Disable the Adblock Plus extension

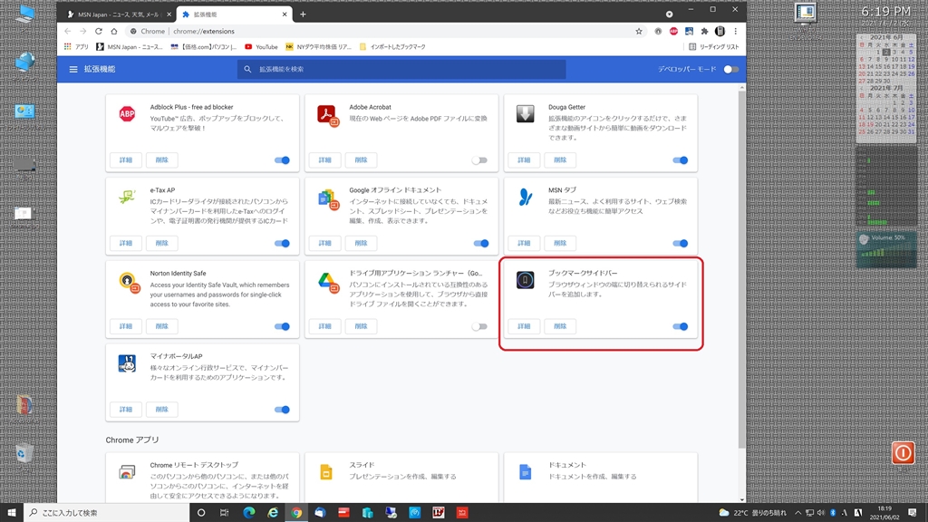click(282, 160)
